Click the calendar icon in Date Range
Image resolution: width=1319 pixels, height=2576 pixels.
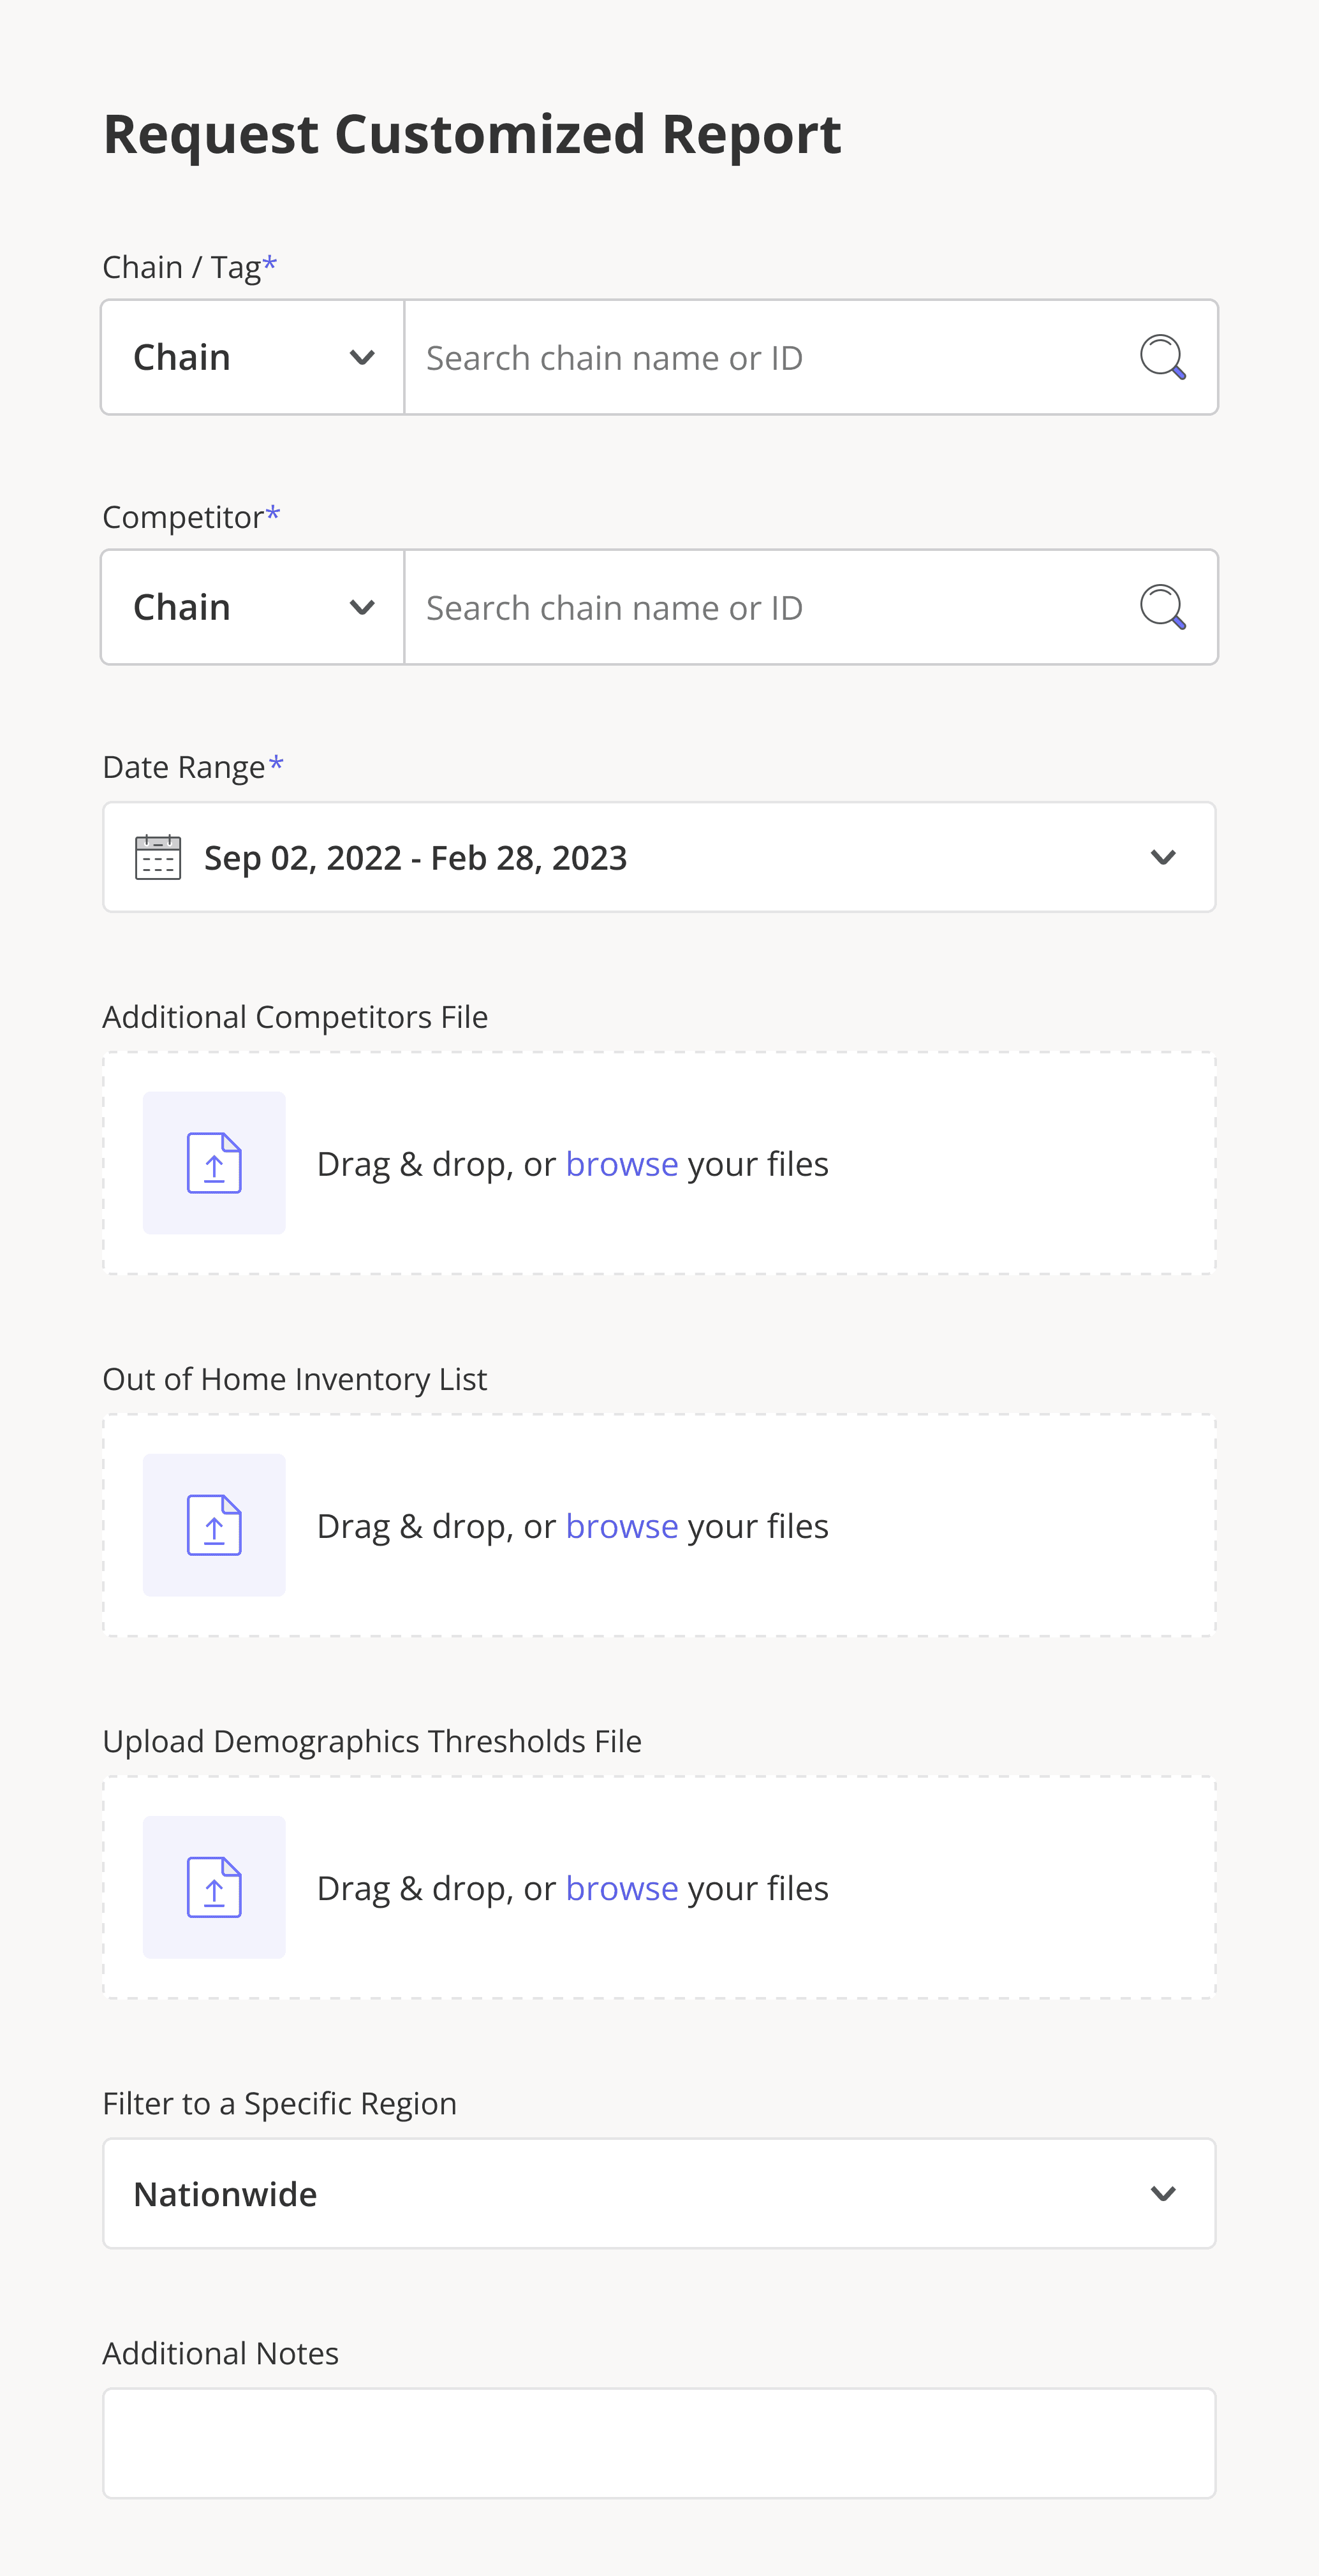pyautogui.click(x=158, y=857)
